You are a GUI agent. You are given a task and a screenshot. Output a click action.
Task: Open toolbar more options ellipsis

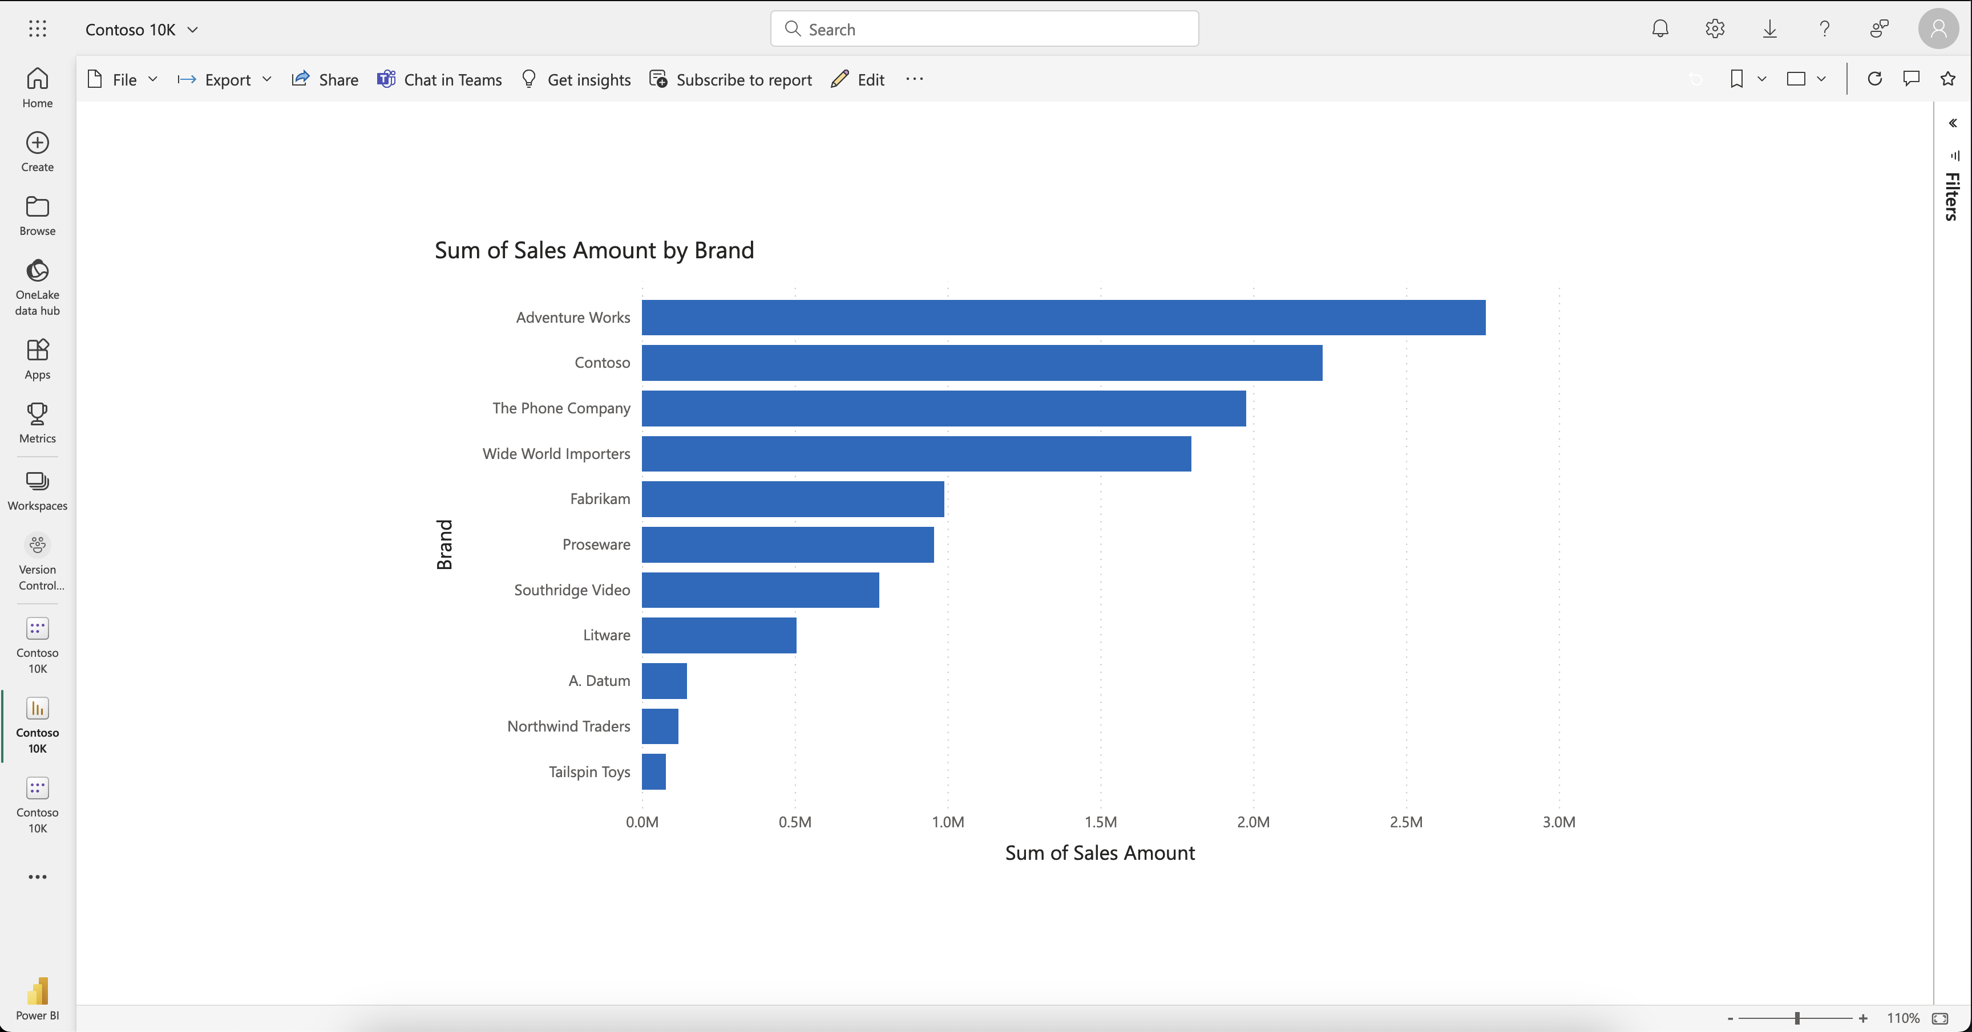point(915,79)
